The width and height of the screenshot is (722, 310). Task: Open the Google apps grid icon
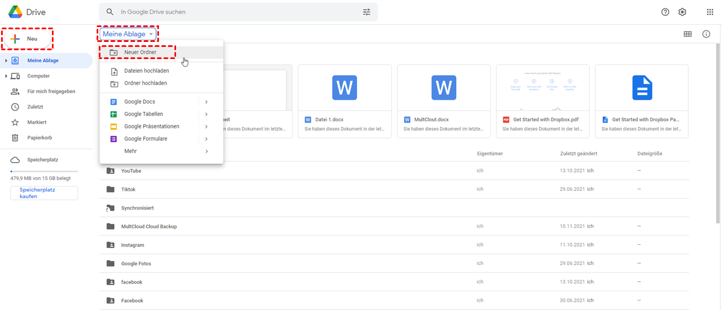click(x=710, y=12)
